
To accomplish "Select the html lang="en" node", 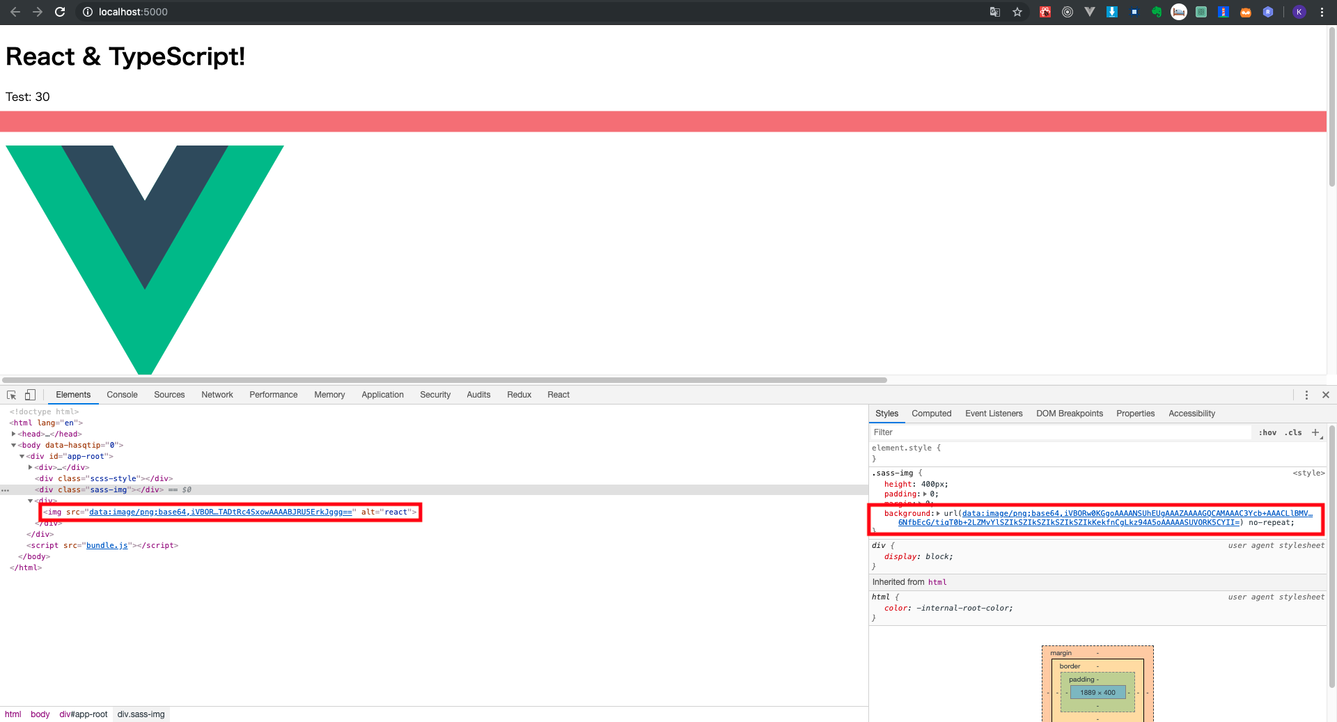I will coord(46,423).
